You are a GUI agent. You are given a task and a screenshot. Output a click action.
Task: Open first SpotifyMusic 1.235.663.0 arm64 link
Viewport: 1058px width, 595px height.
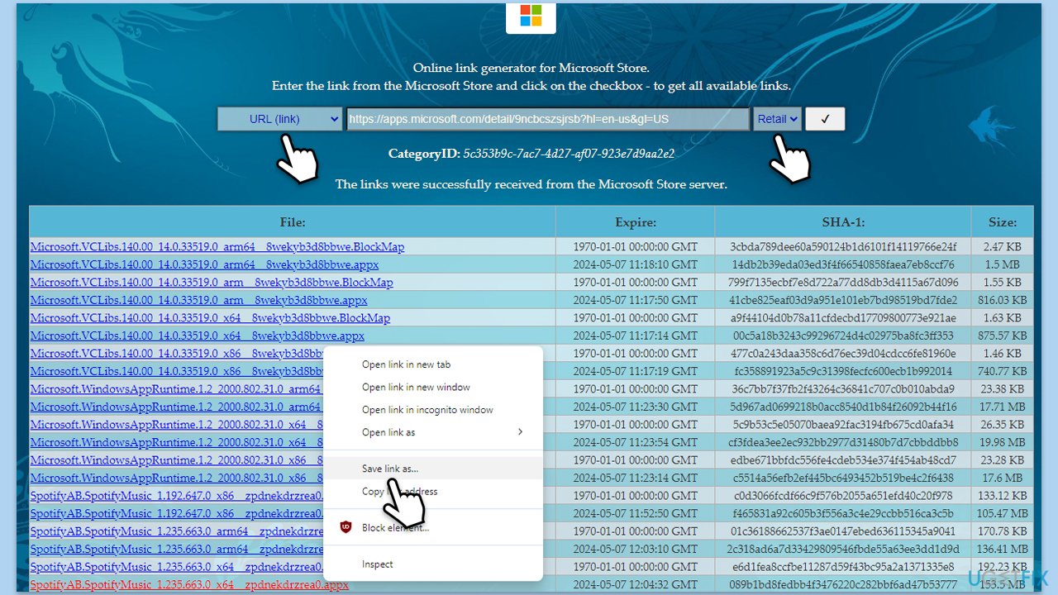click(x=177, y=531)
